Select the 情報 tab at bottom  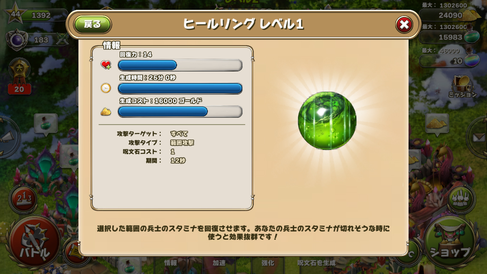(x=171, y=263)
